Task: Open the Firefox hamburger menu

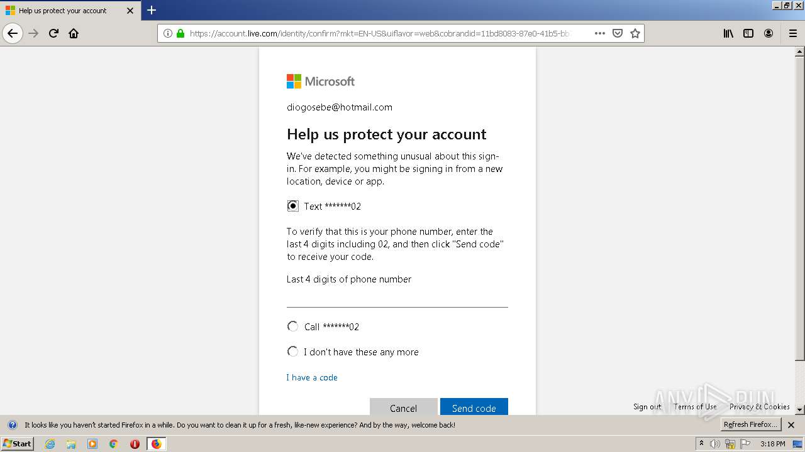Action: (x=792, y=33)
